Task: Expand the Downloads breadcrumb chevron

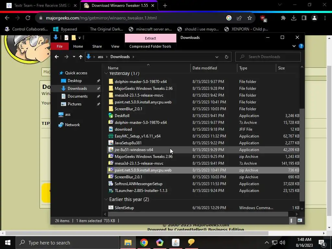Action: [x=133, y=57]
